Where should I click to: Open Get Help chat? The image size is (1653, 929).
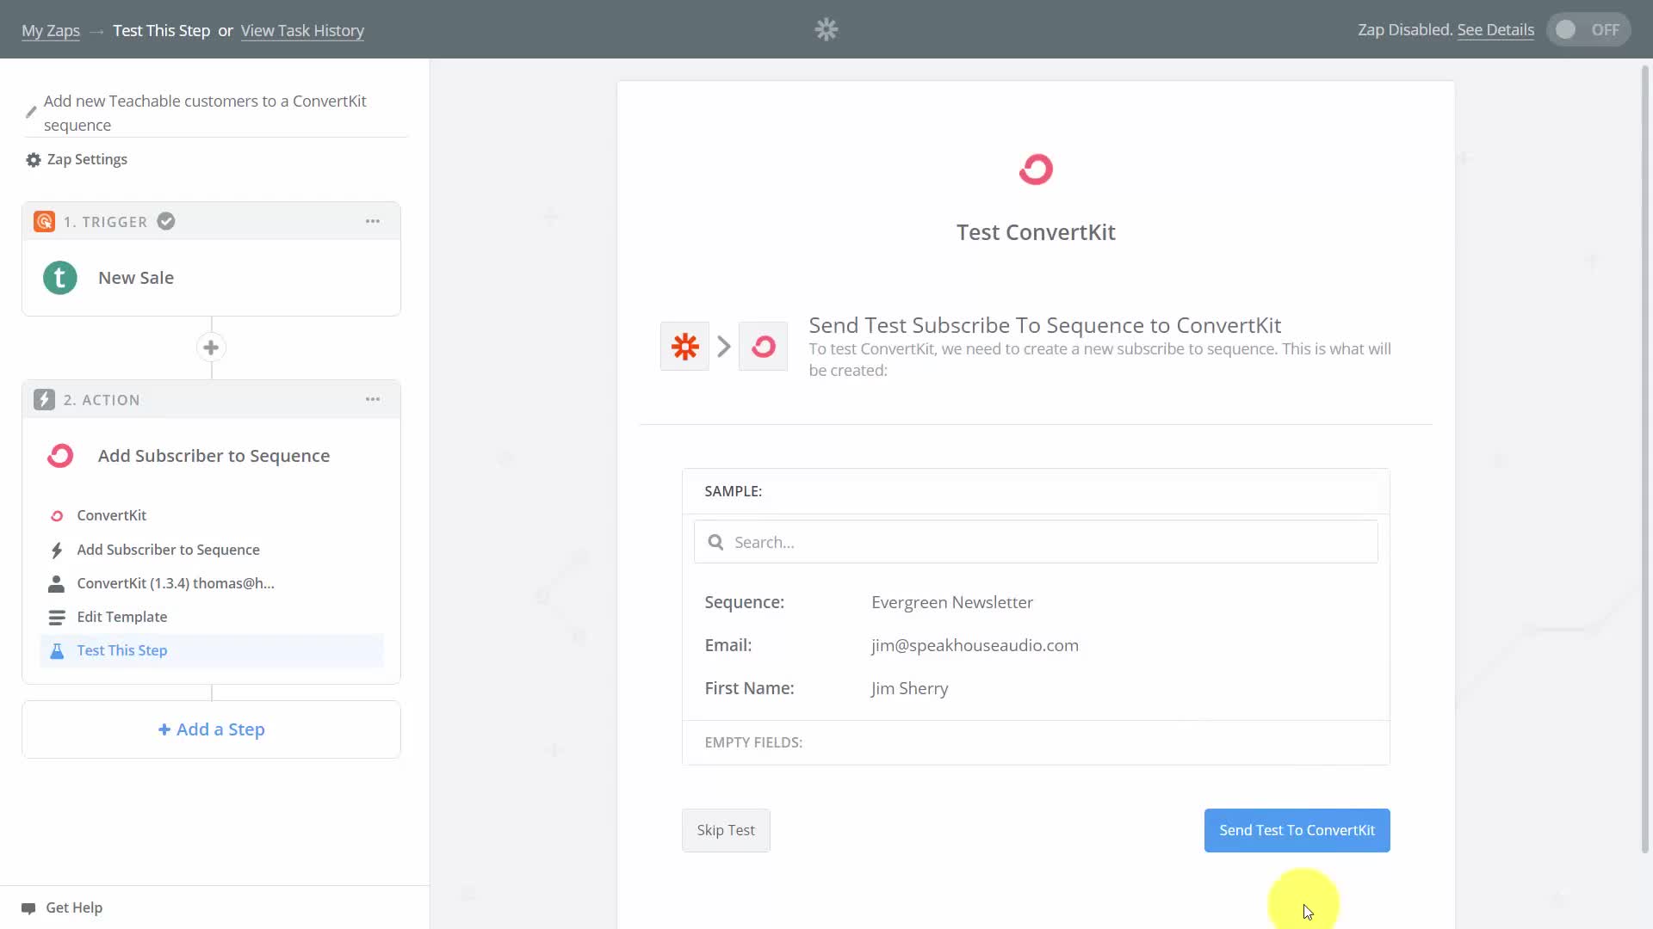[x=62, y=907]
